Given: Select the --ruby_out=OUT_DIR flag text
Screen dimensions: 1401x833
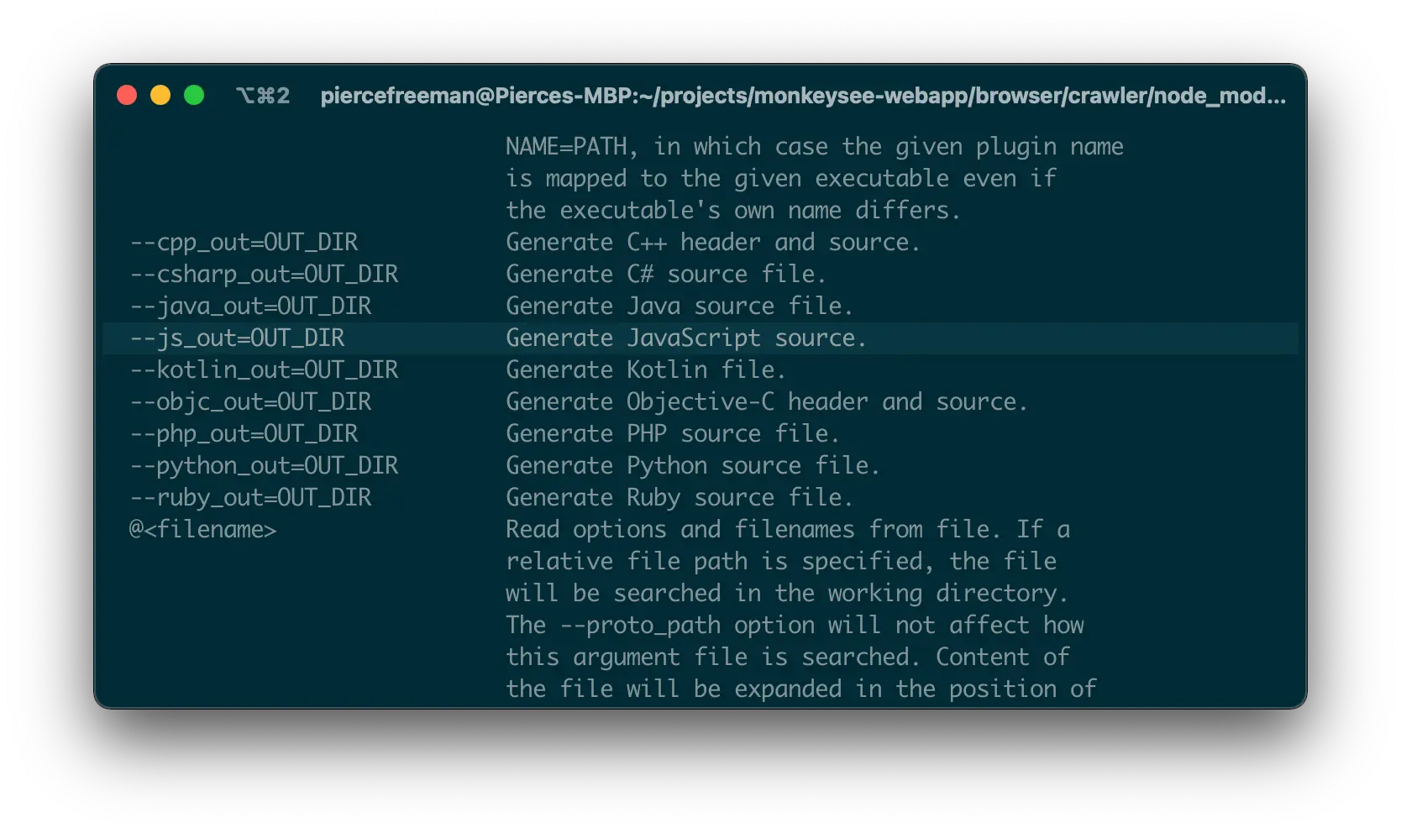Looking at the screenshot, I should click(x=250, y=497).
